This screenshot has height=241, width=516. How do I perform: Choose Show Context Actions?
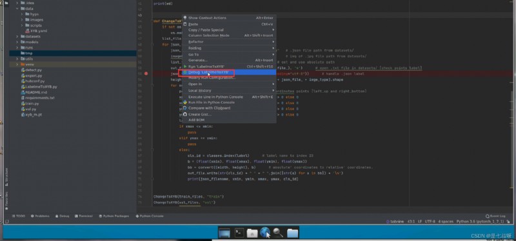point(229,18)
